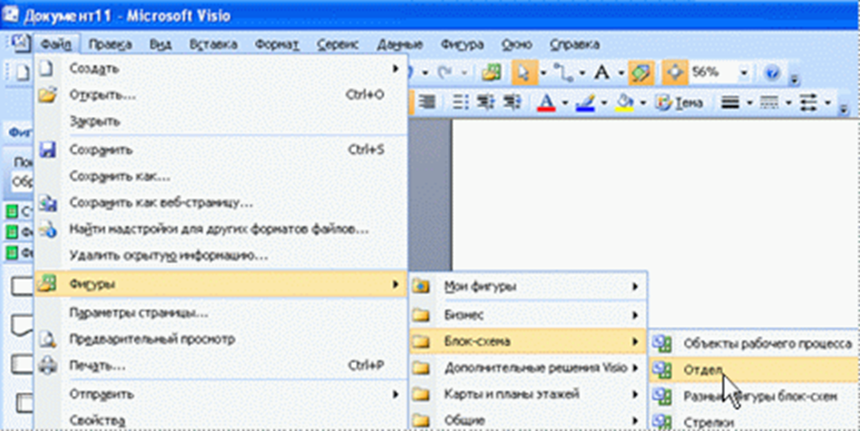Open line color dropdown arrow

point(604,103)
